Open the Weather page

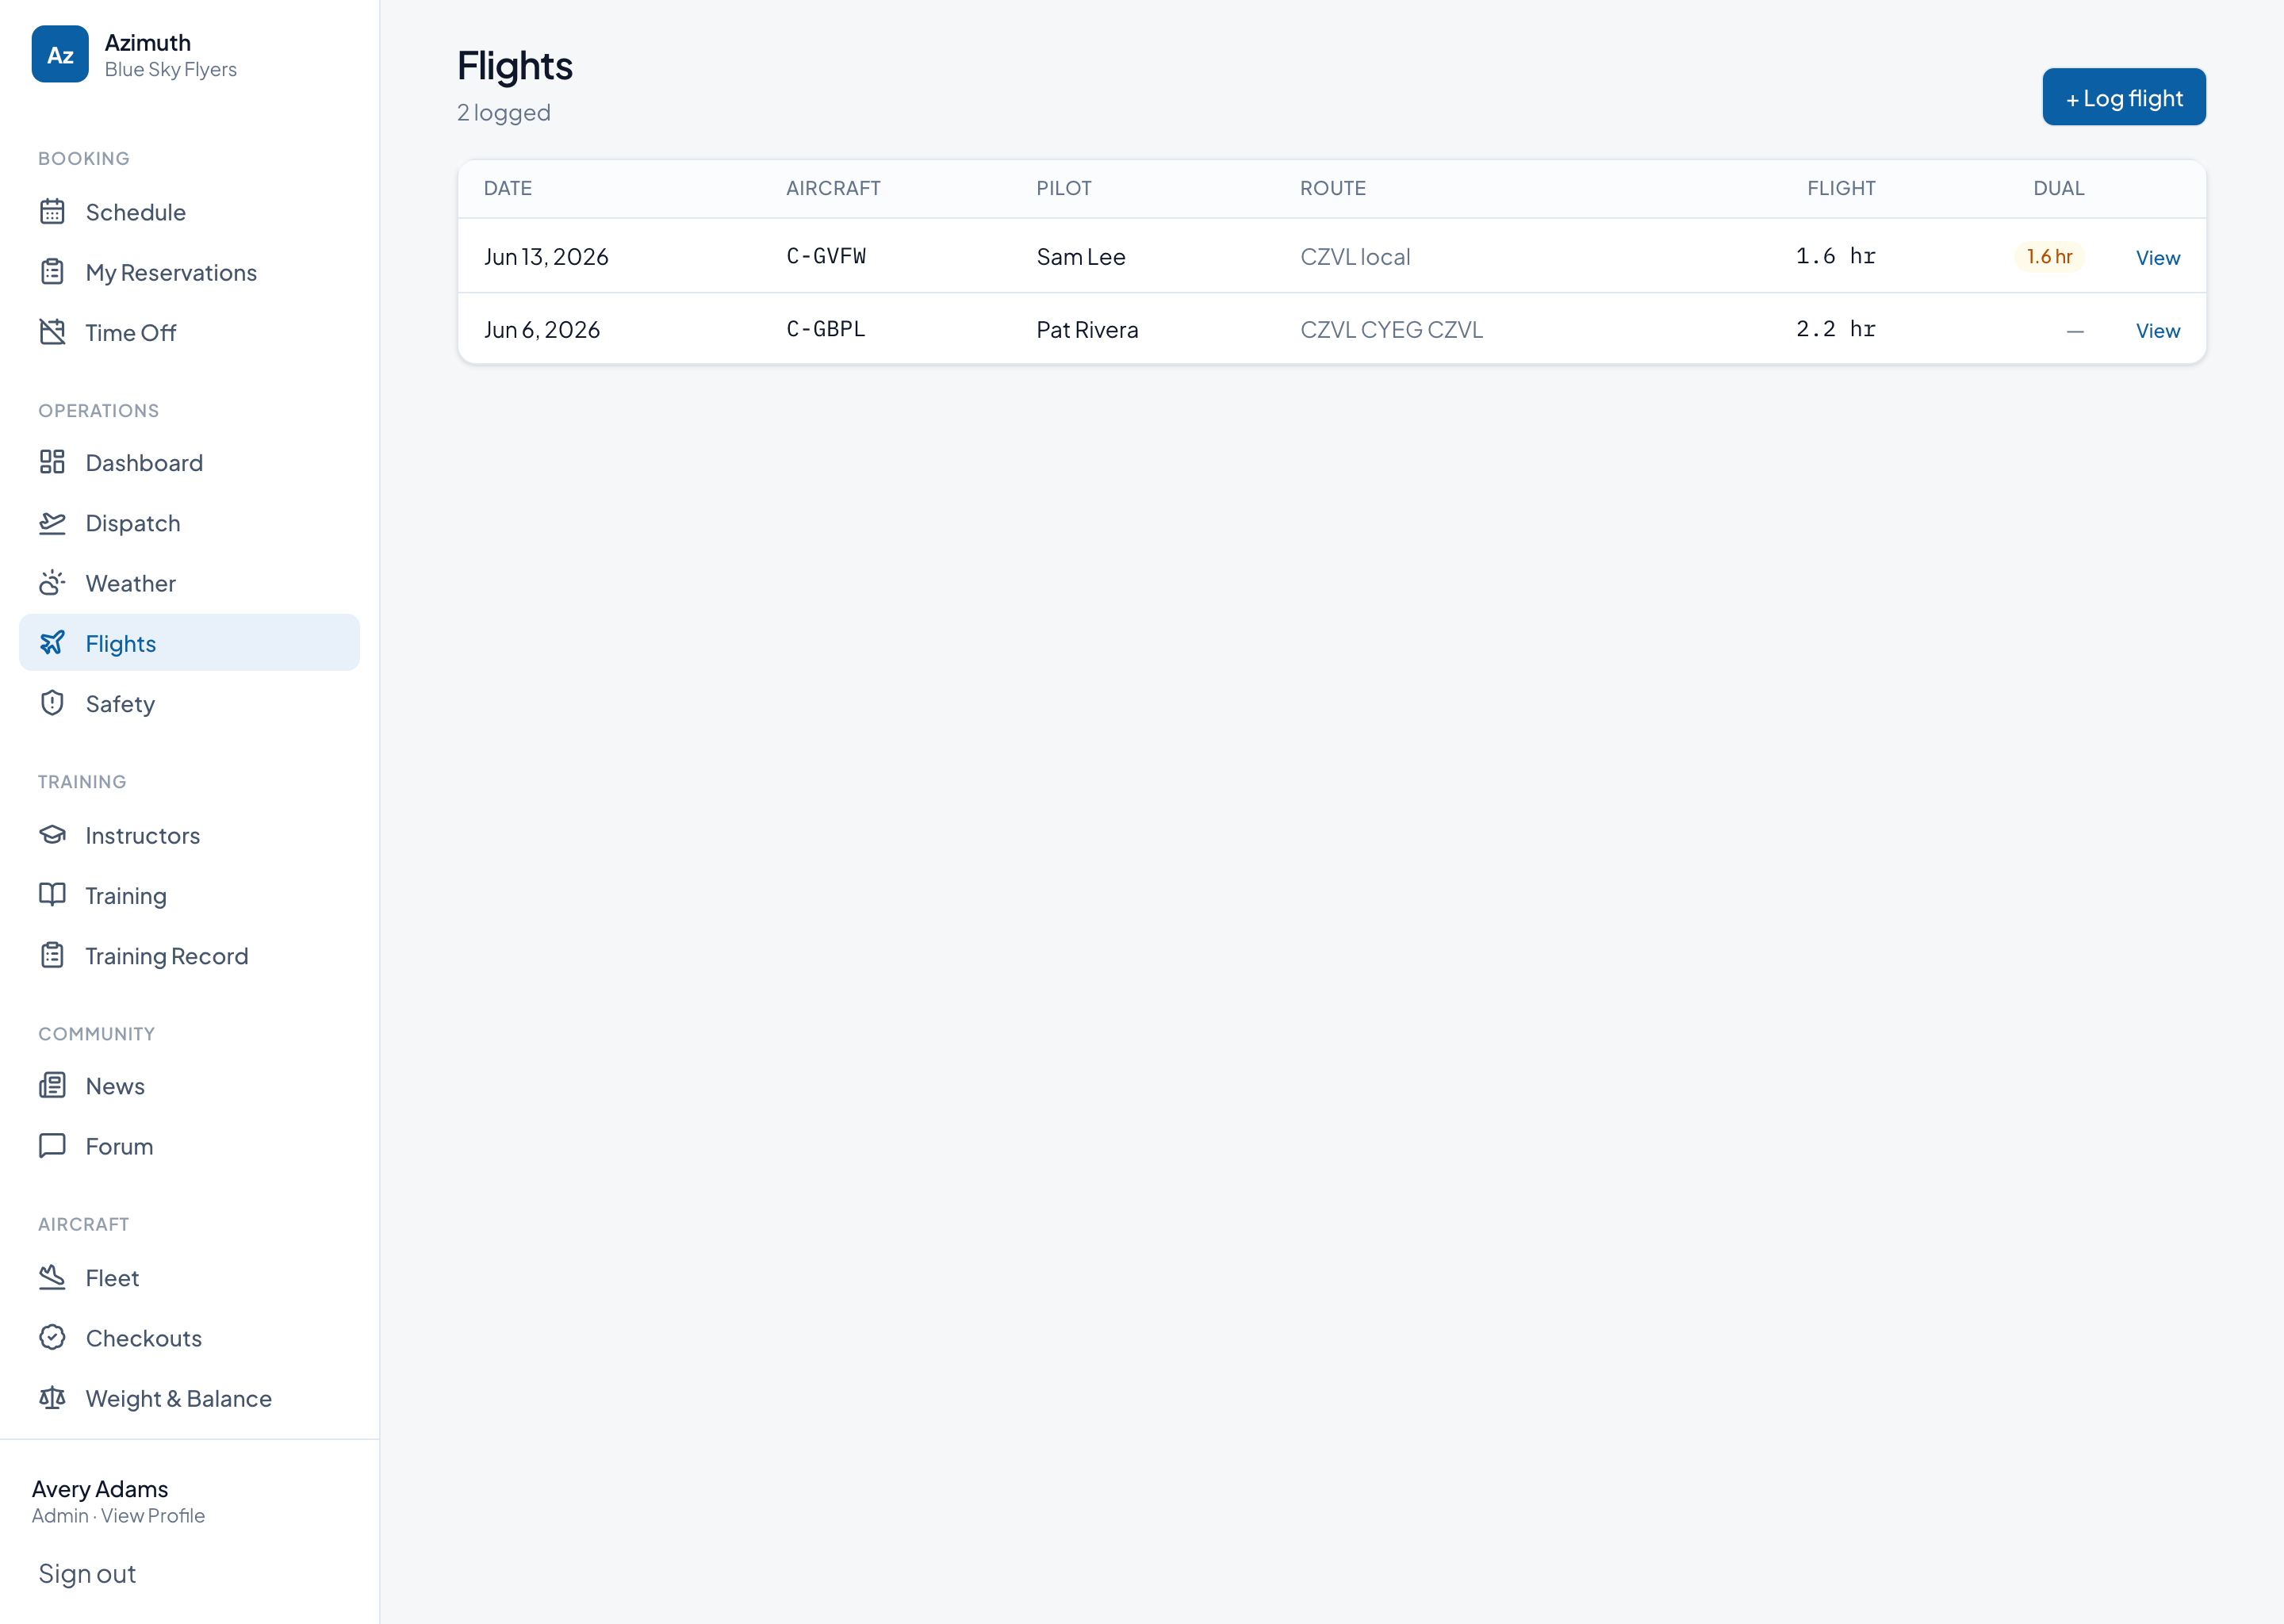(189, 583)
